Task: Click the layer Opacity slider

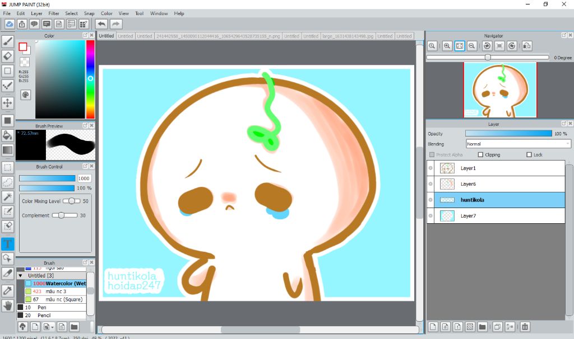Action: 508,134
